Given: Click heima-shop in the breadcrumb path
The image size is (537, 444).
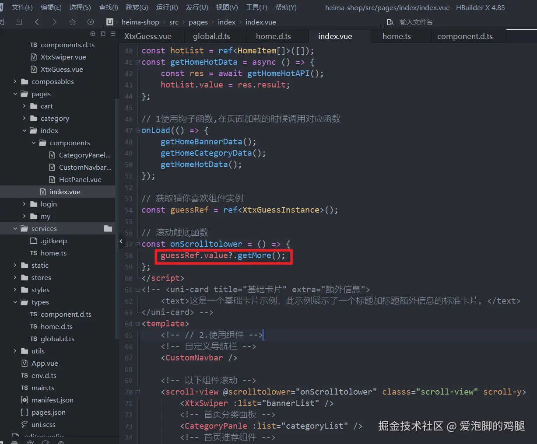Looking at the screenshot, I should [x=140, y=22].
